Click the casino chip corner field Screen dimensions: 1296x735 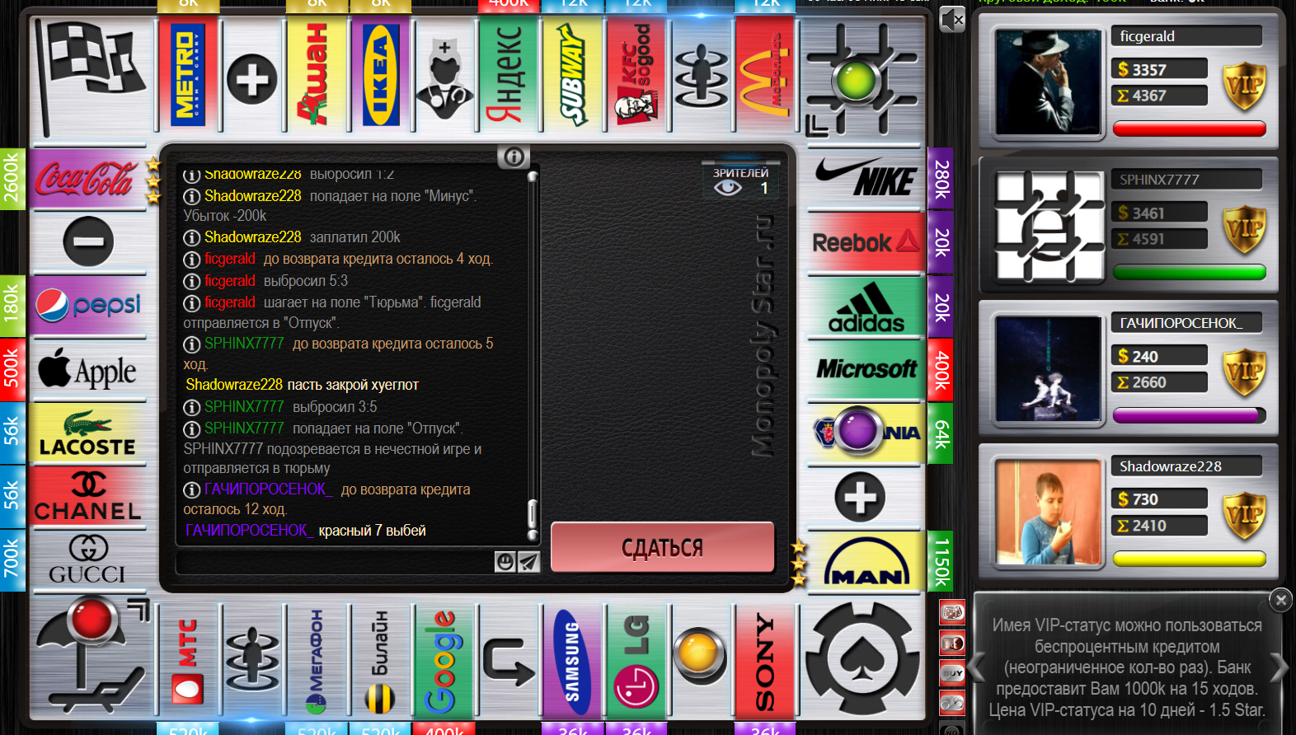coord(862,659)
